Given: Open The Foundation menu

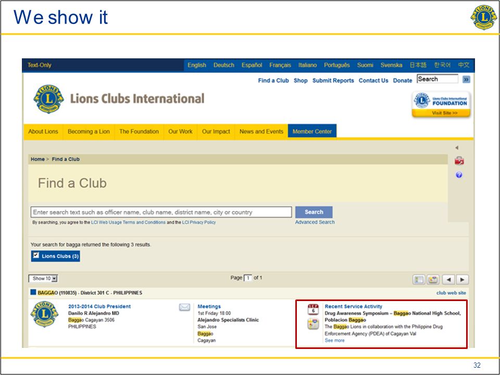Looking at the screenshot, I should [x=139, y=131].
